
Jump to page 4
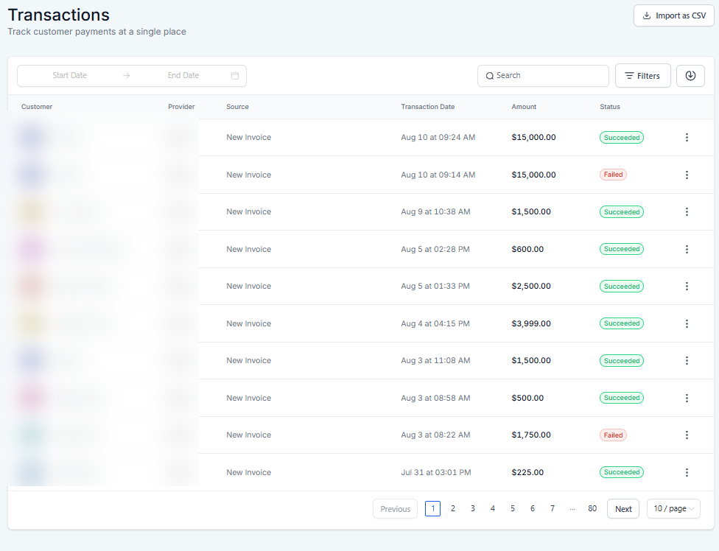pyautogui.click(x=493, y=508)
